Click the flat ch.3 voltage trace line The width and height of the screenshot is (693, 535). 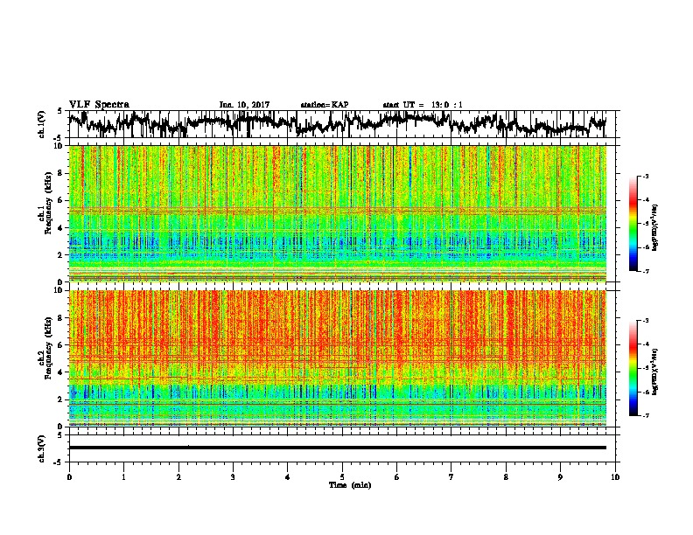[x=338, y=448]
